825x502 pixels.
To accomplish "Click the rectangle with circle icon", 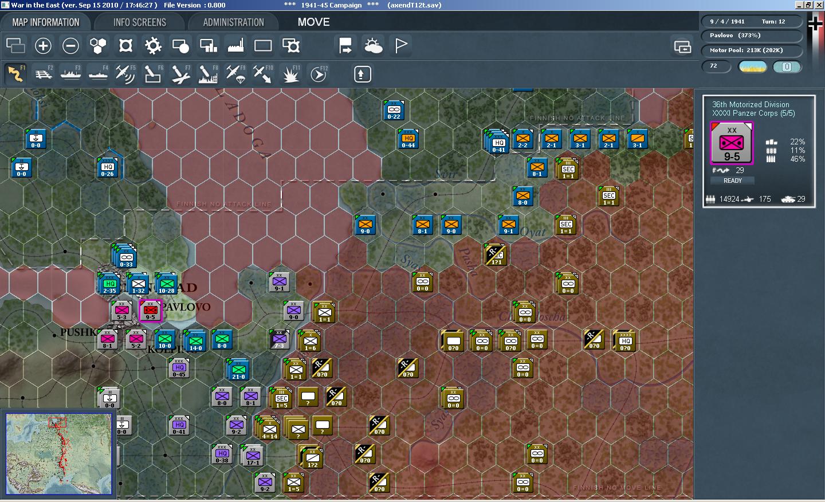I will [180, 45].
